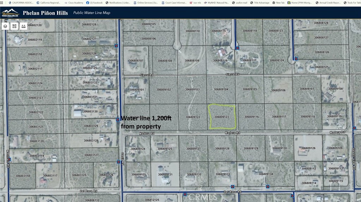Click the Phelan Piñon Hills title text
The width and height of the screenshot is (361, 202).
45,13
